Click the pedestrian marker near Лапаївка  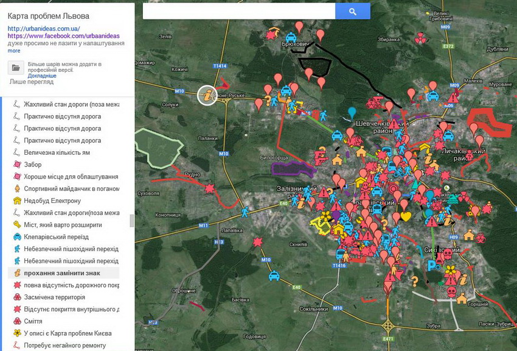coord(245,212)
